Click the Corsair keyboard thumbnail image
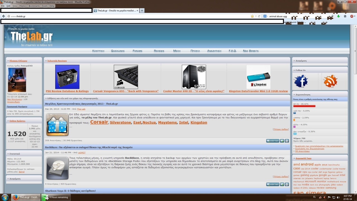The image size is (357, 201). tap(126, 77)
